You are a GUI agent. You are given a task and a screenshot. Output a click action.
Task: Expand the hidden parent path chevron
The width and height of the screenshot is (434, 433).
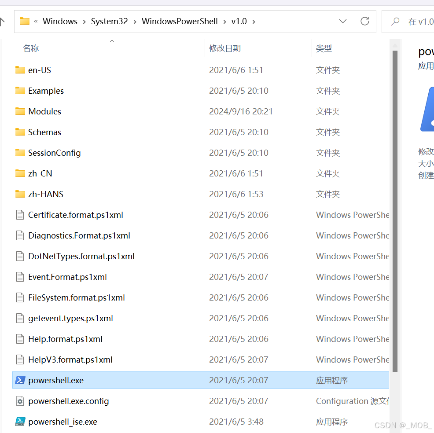tap(36, 21)
